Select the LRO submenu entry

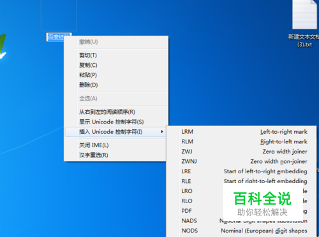(241, 191)
